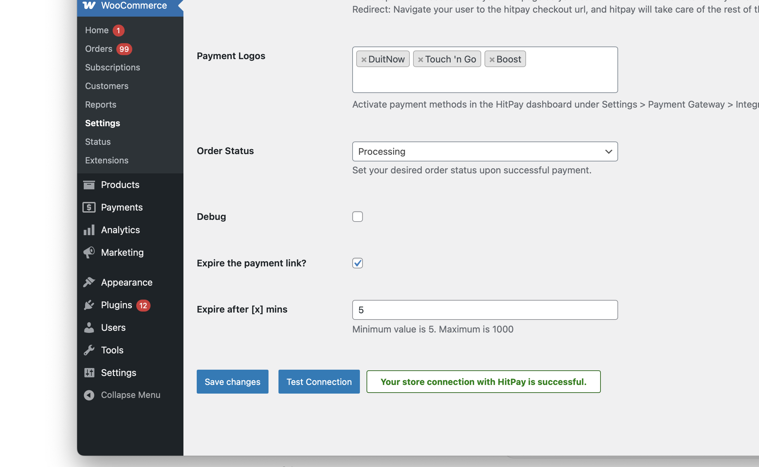The height and width of the screenshot is (467, 759).
Task: Go to Orders submenu item
Action: 99,49
